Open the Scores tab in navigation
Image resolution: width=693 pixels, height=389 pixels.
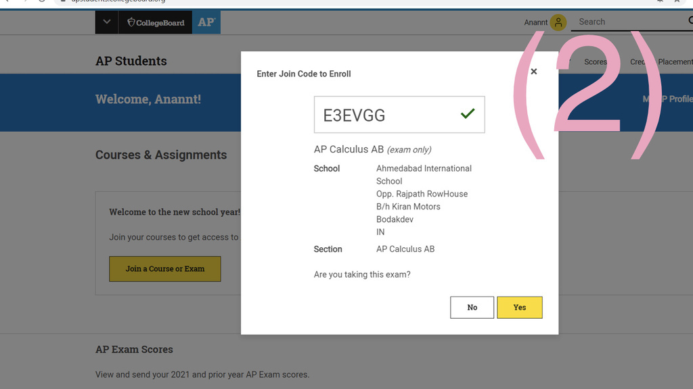coord(596,61)
